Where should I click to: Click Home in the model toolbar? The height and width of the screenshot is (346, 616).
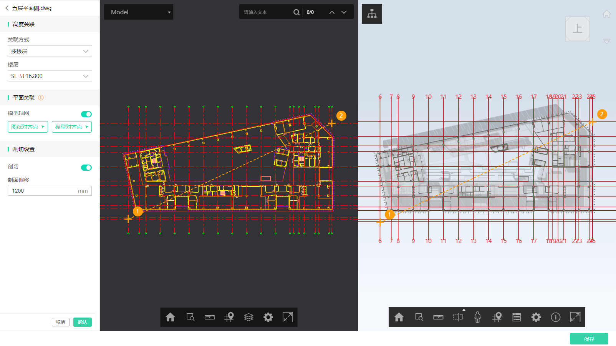[x=399, y=317]
